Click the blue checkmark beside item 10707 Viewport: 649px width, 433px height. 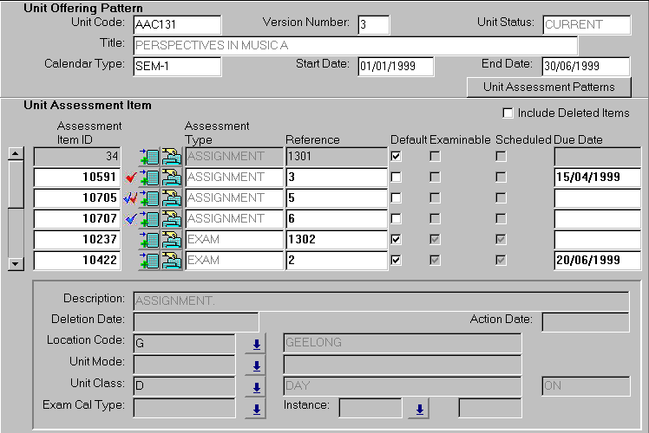point(131,219)
